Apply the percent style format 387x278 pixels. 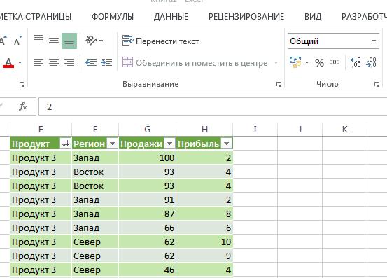[x=319, y=63]
